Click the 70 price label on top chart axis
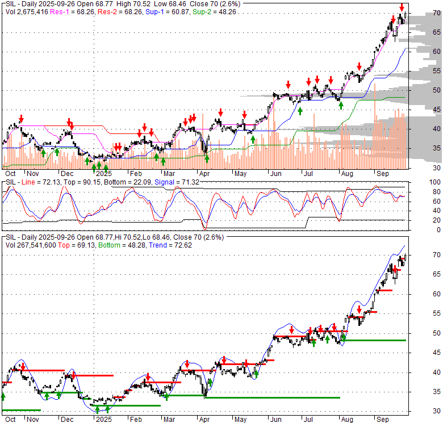 click(437, 13)
